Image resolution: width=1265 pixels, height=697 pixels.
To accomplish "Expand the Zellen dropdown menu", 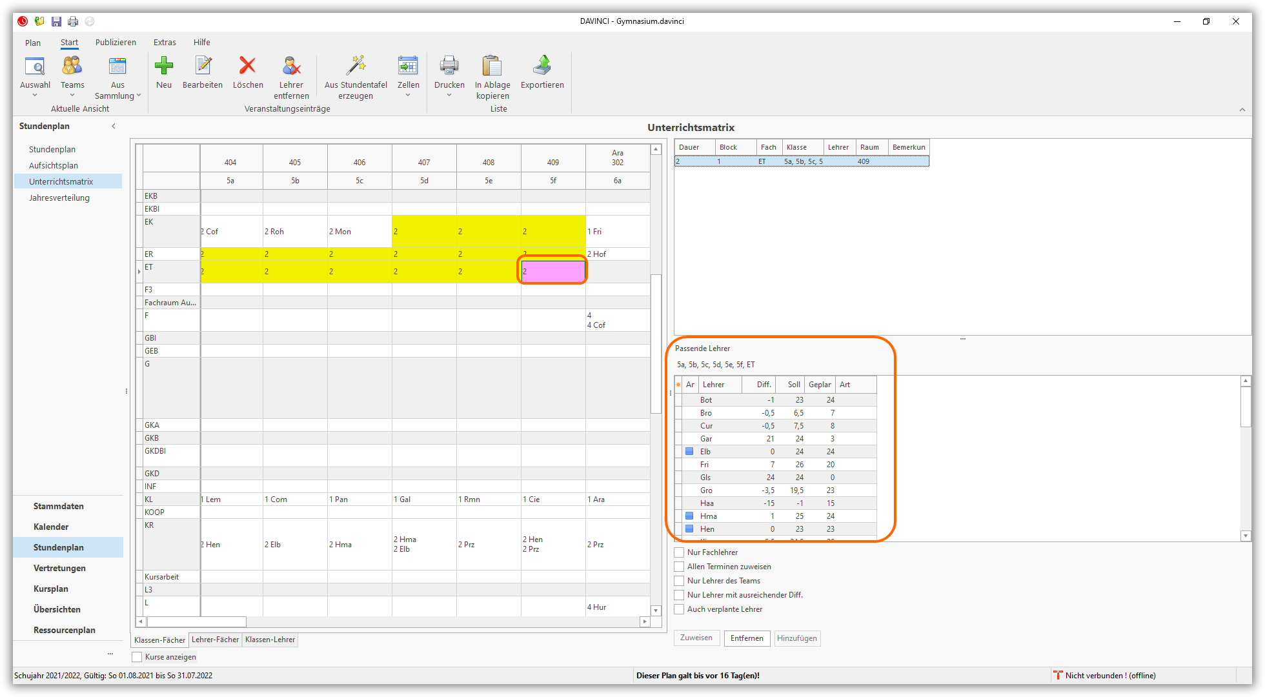I will [x=408, y=96].
